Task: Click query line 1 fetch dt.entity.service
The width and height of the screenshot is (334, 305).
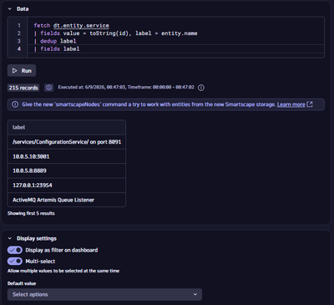Action: pos(72,26)
